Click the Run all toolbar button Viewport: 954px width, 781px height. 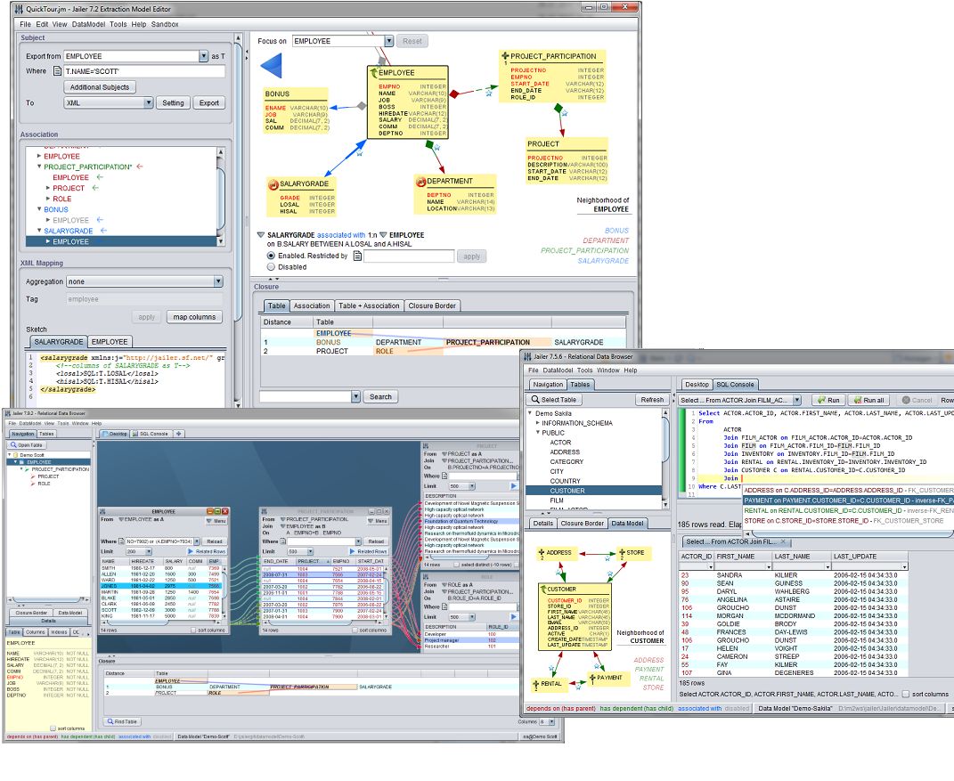click(868, 400)
